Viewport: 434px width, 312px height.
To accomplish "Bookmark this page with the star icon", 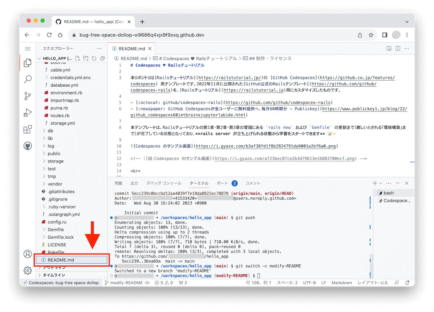I will 371,35.
